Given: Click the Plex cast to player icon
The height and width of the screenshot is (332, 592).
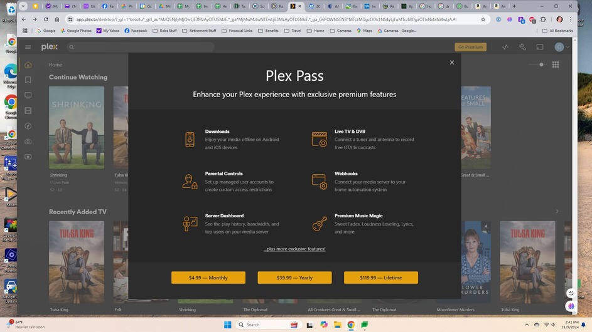Looking at the screenshot, I should click(540, 47).
